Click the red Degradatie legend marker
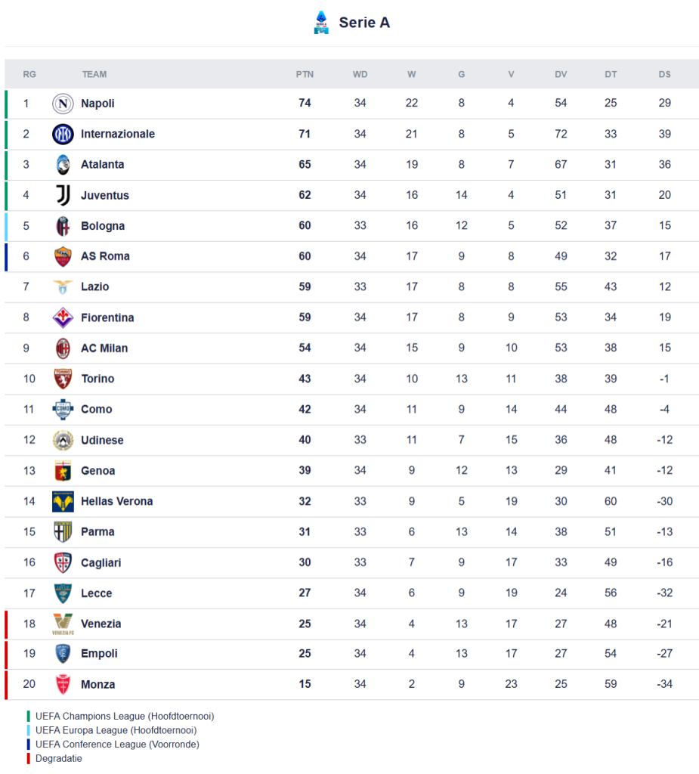The image size is (699, 774). [x=29, y=758]
